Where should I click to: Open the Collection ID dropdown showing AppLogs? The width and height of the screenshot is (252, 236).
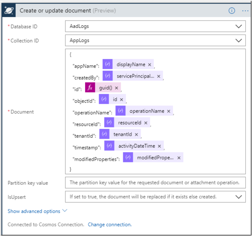point(155,40)
